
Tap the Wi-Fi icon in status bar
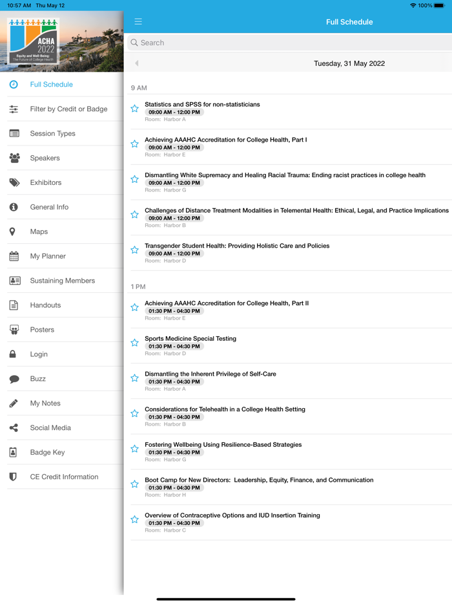pyautogui.click(x=413, y=5)
